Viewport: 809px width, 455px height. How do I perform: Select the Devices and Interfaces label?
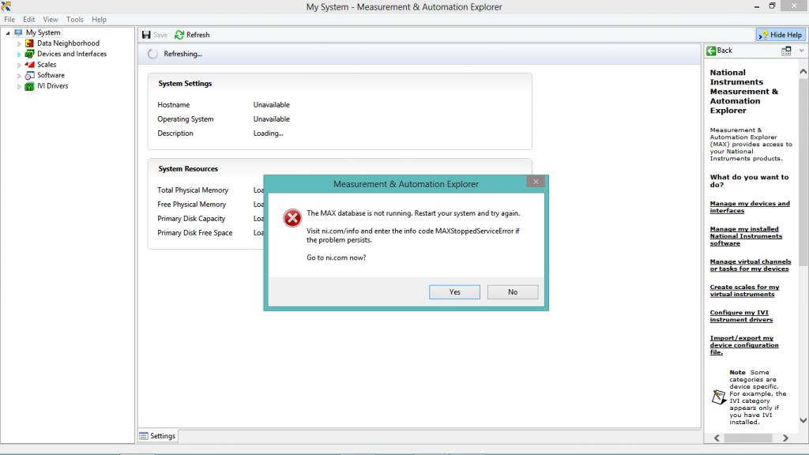(72, 54)
